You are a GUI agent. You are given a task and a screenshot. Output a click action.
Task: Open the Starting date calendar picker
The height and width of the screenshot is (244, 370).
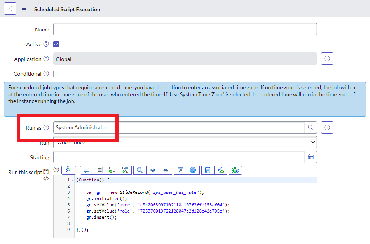point(311,157)
